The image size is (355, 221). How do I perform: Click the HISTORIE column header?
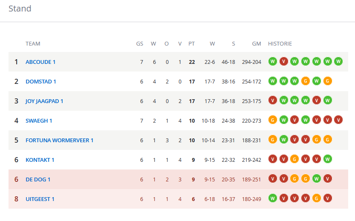point(280,44)
